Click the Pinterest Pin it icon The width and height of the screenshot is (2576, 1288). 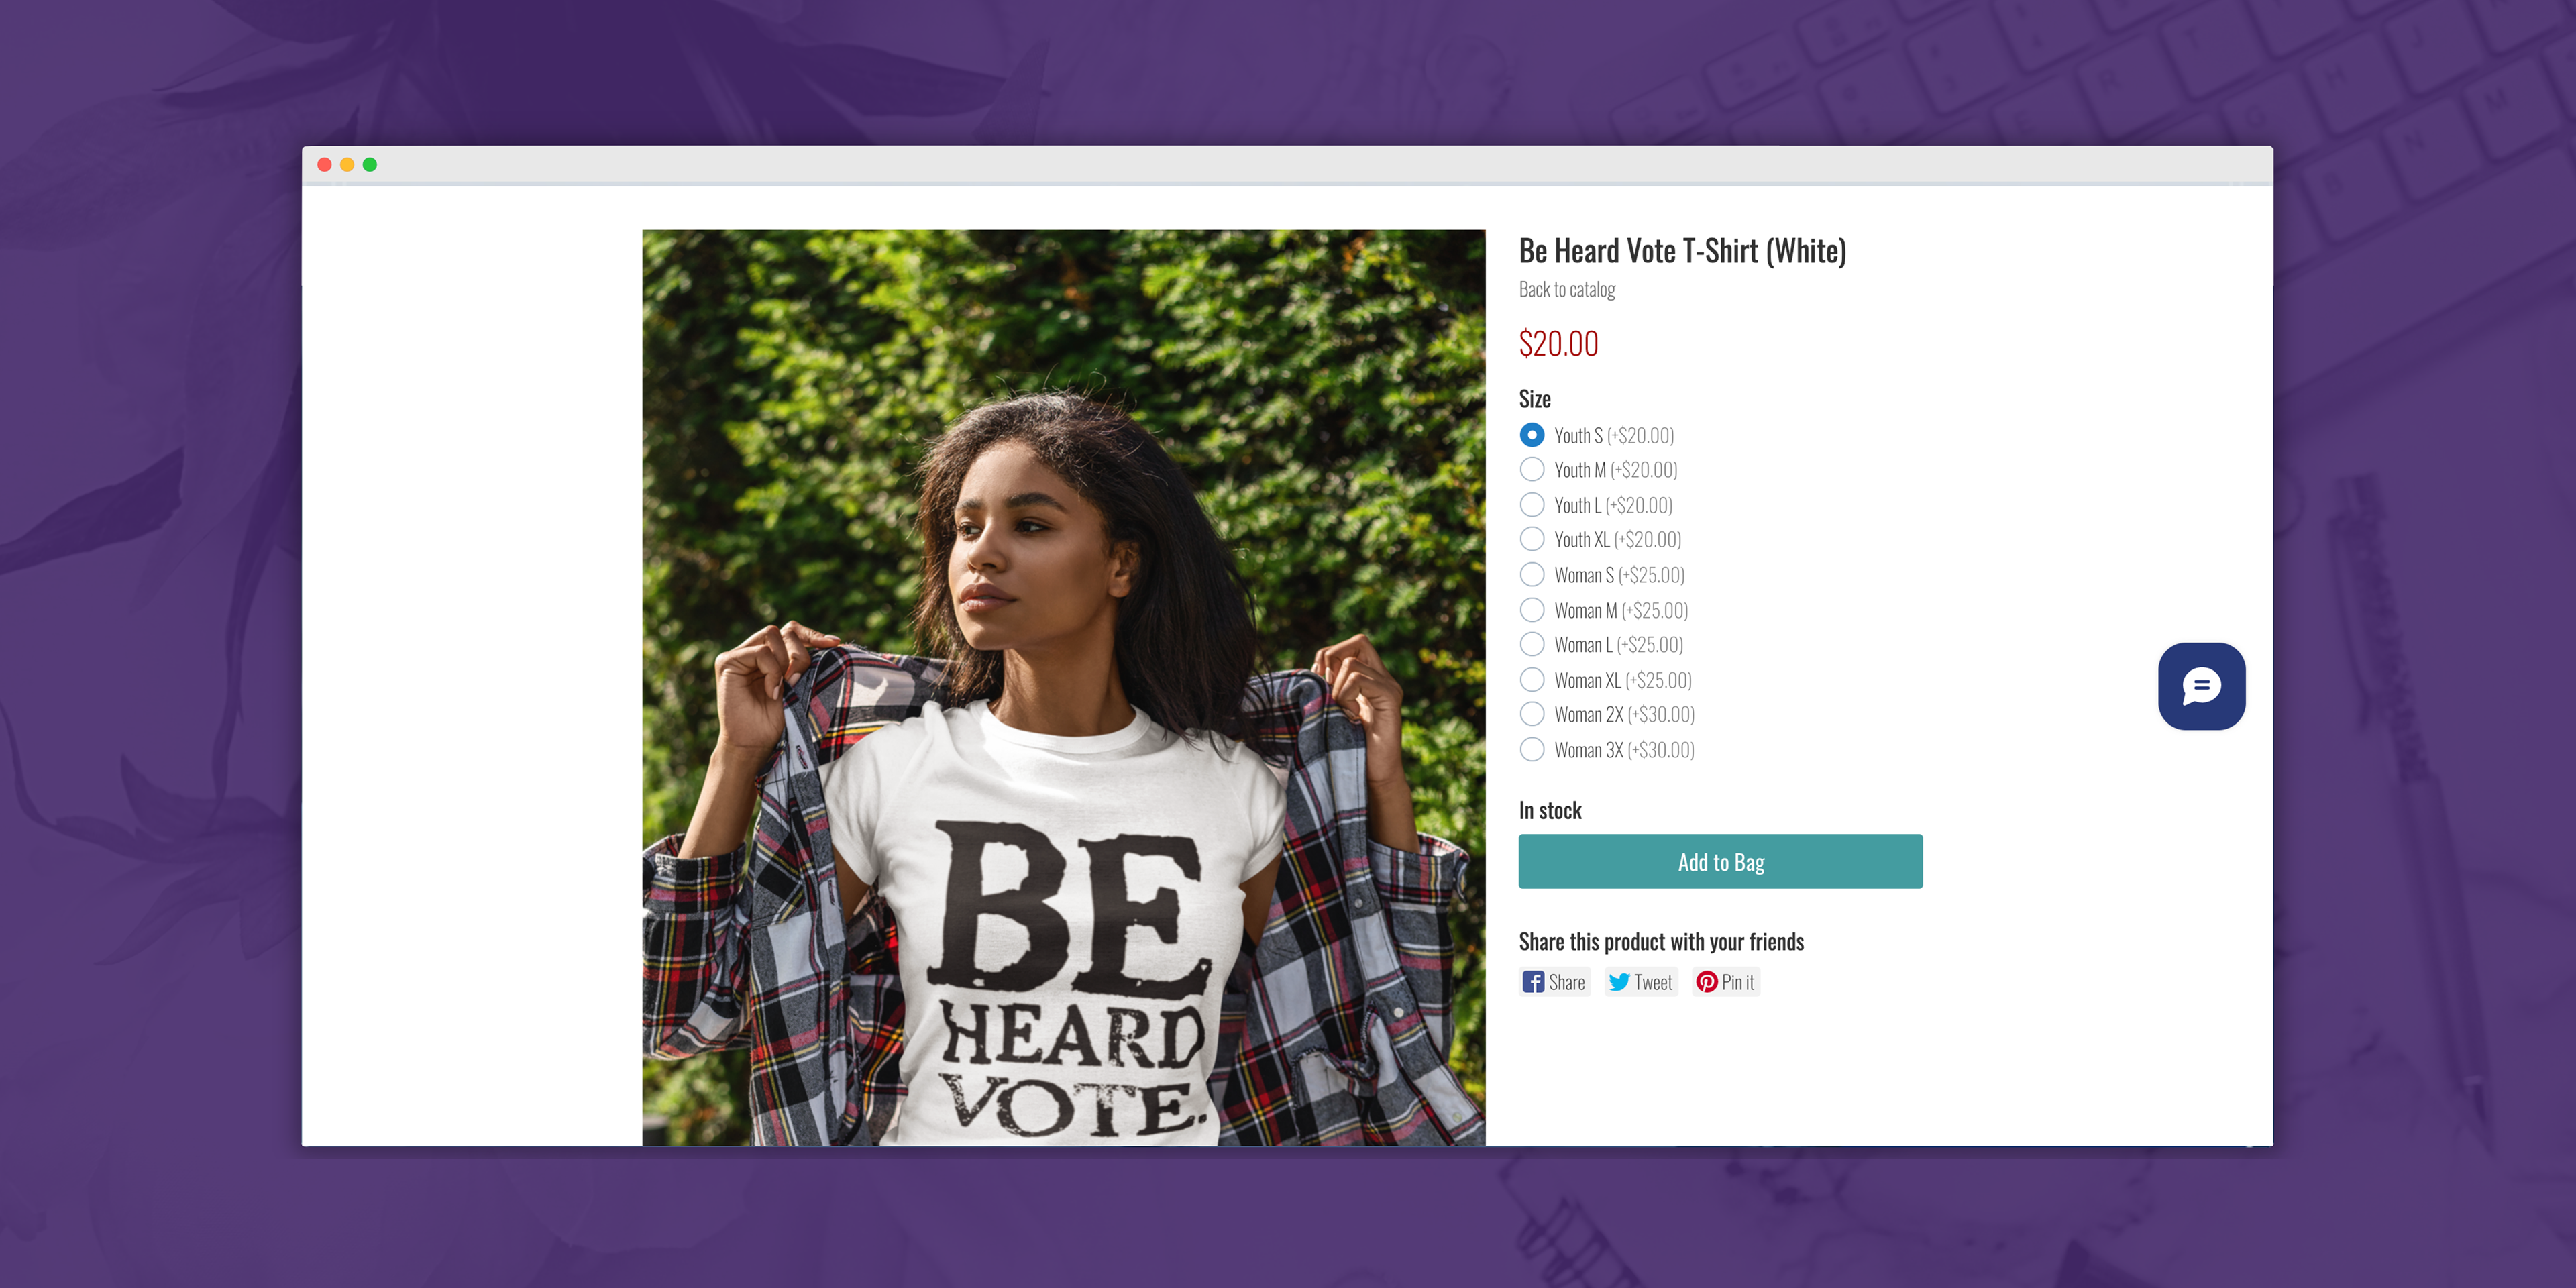[x=1707, y=982]
